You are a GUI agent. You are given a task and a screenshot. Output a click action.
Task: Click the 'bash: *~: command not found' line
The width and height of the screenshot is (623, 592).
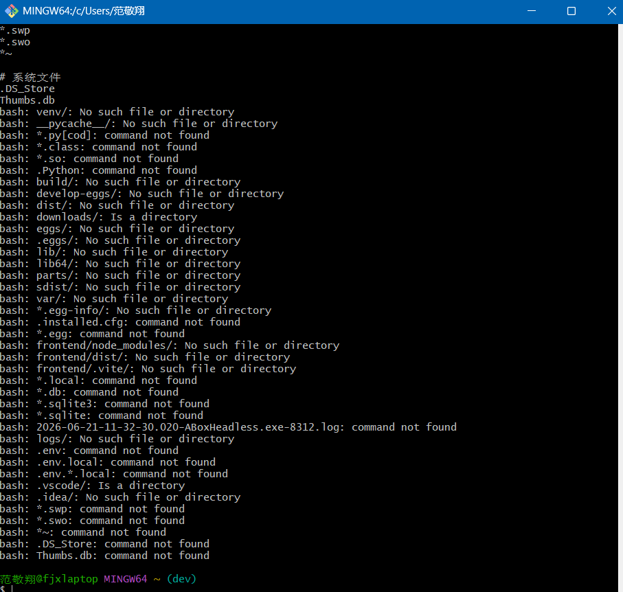tap(83, 532)
